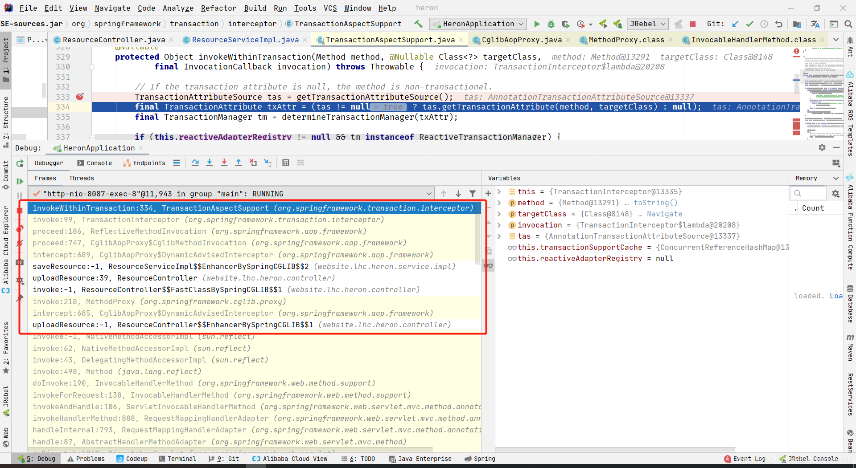
Task: Start debugging with the green bug icon
Action: pyautogui.click(x=551, y=24)
